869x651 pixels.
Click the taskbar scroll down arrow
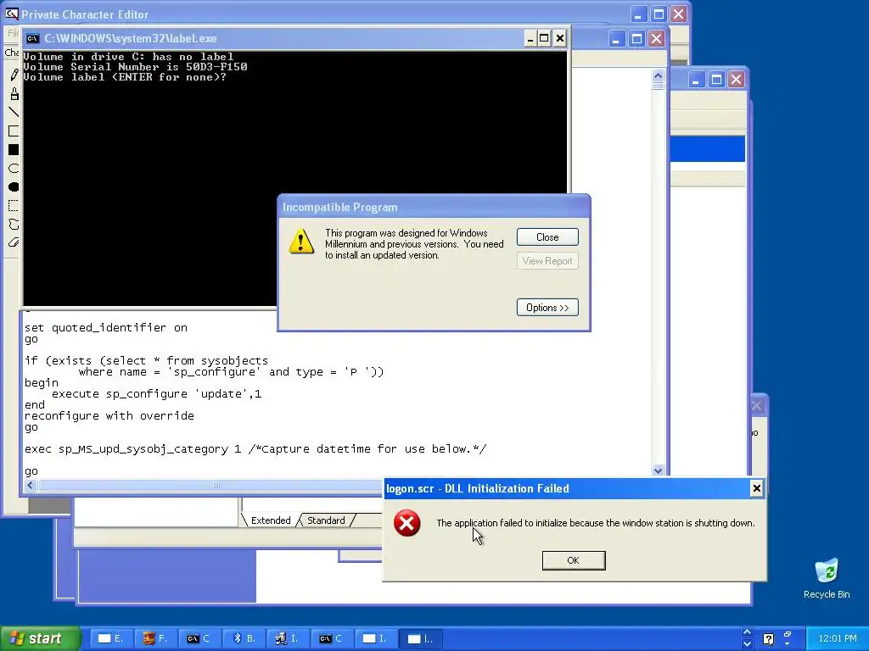[747, 644]
